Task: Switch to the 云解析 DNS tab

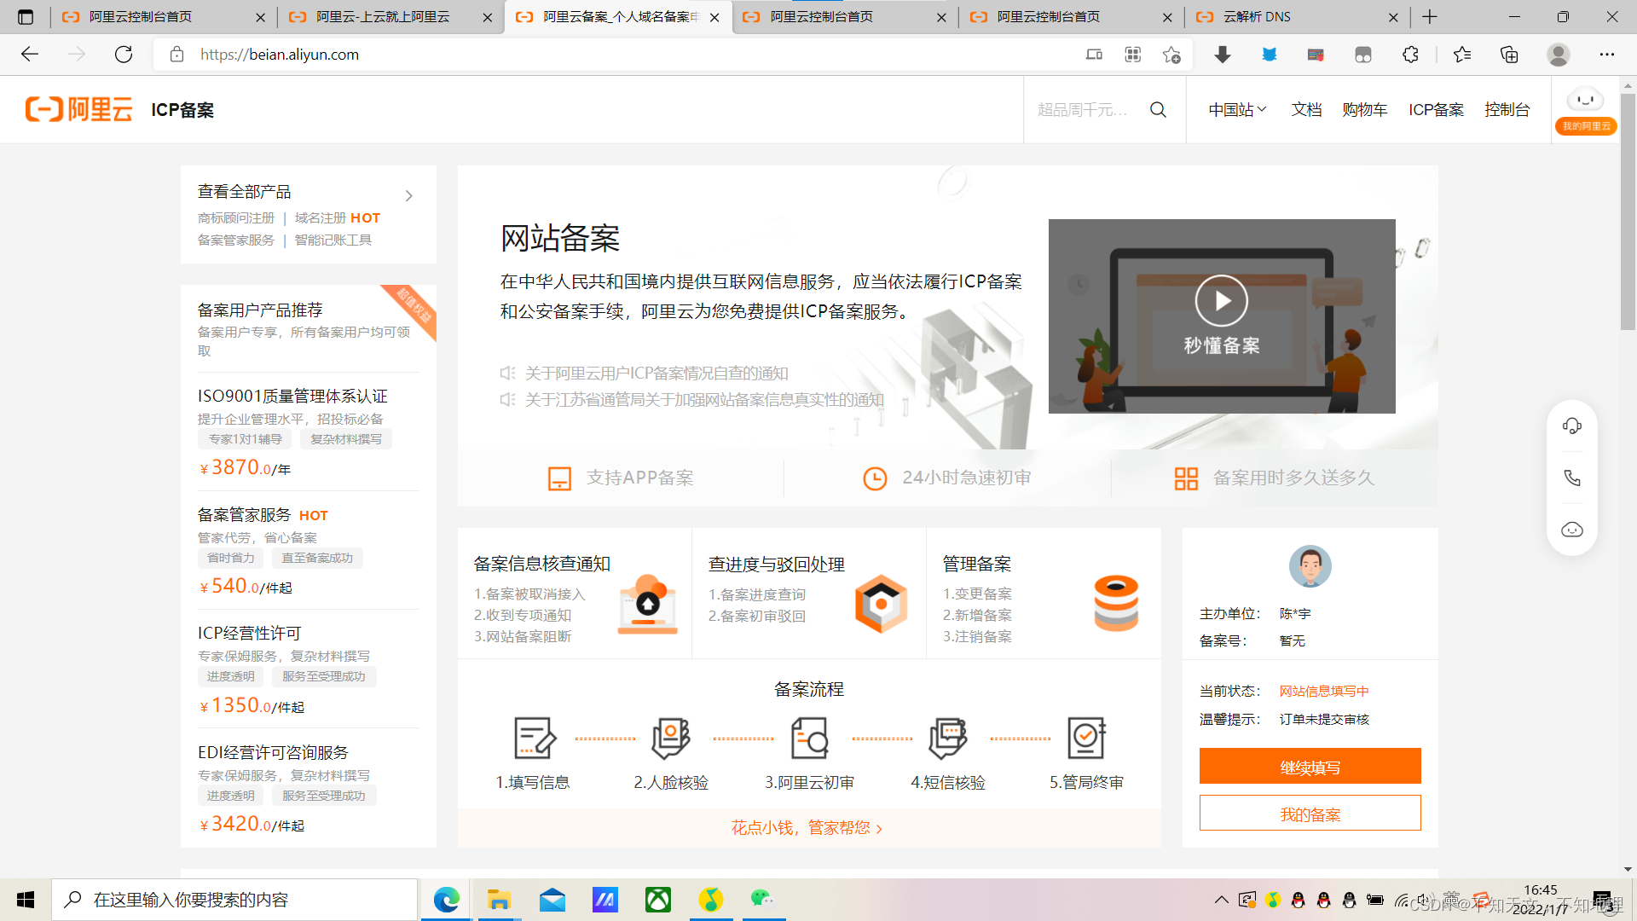Action: pyautogui.click(x=1257, y=17)
